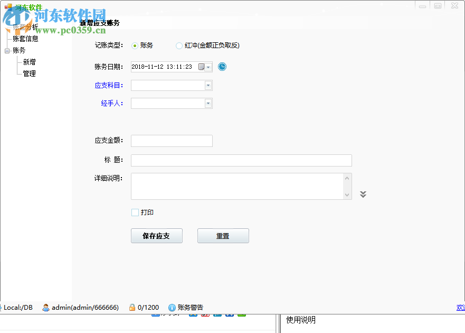Expand details with the double-chevron arrow
This screenshot has height=333, width=465.
coord(363,194)
